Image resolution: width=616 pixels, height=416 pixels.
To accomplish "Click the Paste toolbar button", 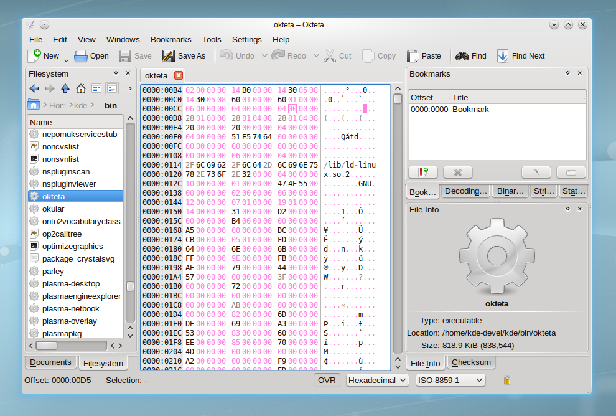I will coord(424,55).
